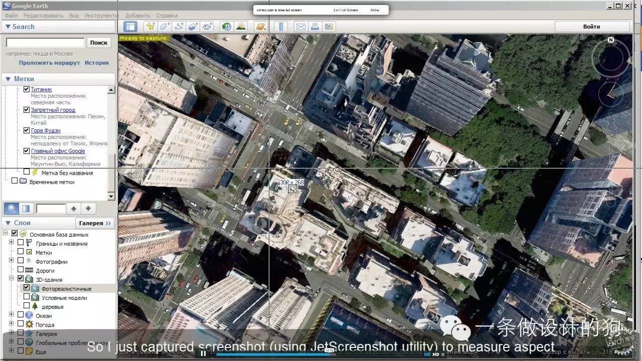The height and width of the screenshot is (361, 642).
Task: Uncheck the Гора Фудзи checkbox
Action: [27, 130]
